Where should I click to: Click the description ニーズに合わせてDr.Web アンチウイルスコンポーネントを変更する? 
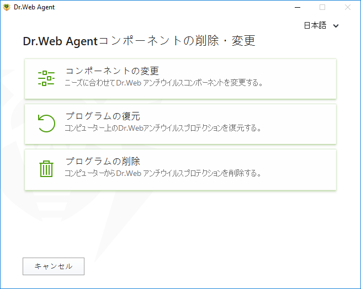tap(164, 83)
